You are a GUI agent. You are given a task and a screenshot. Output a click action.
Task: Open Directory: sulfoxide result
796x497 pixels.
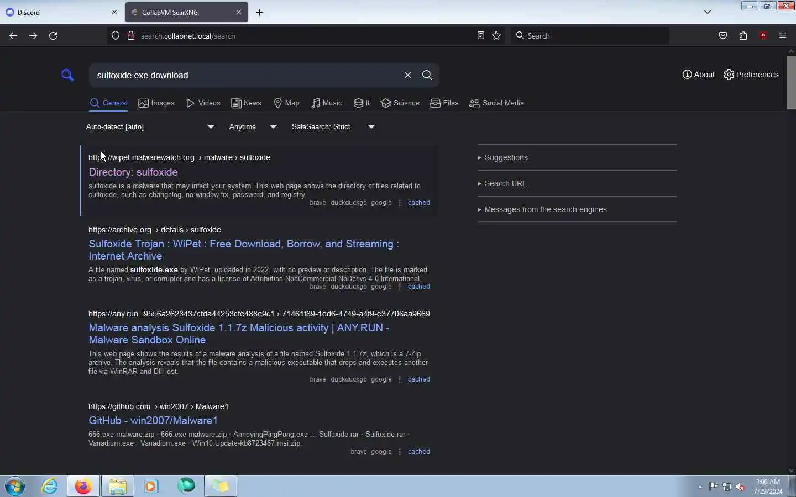(133, 172)
